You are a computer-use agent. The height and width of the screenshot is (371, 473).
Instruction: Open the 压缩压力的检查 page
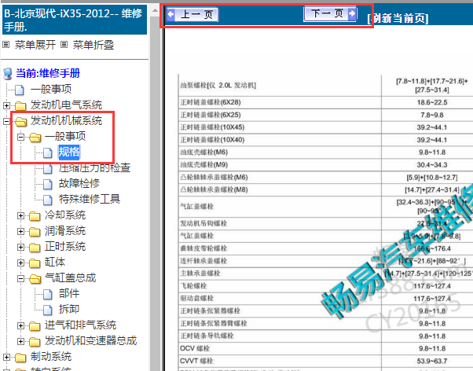[x=94, y=167]
